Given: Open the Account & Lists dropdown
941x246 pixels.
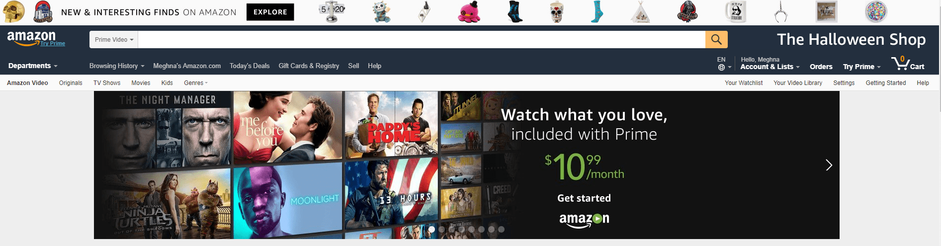Looking at the screenshot, I should [x=770, y=67].
